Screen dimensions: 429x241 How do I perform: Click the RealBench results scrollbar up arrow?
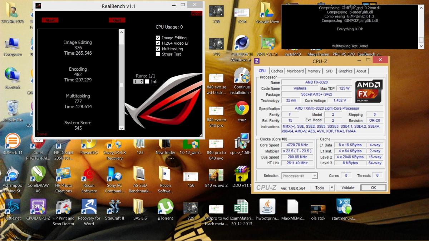pyautogui.click(x=122, y=32)
